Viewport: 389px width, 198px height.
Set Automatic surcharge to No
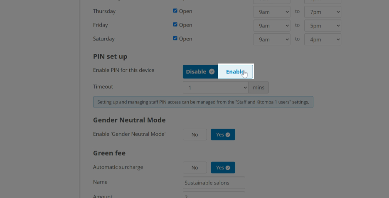click(195, 168)
